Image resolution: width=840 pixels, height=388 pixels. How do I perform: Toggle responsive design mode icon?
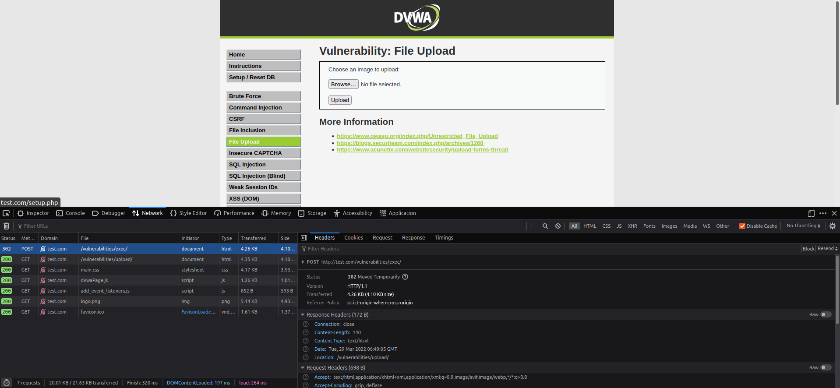pyautogui.click(x=811, y=213)
